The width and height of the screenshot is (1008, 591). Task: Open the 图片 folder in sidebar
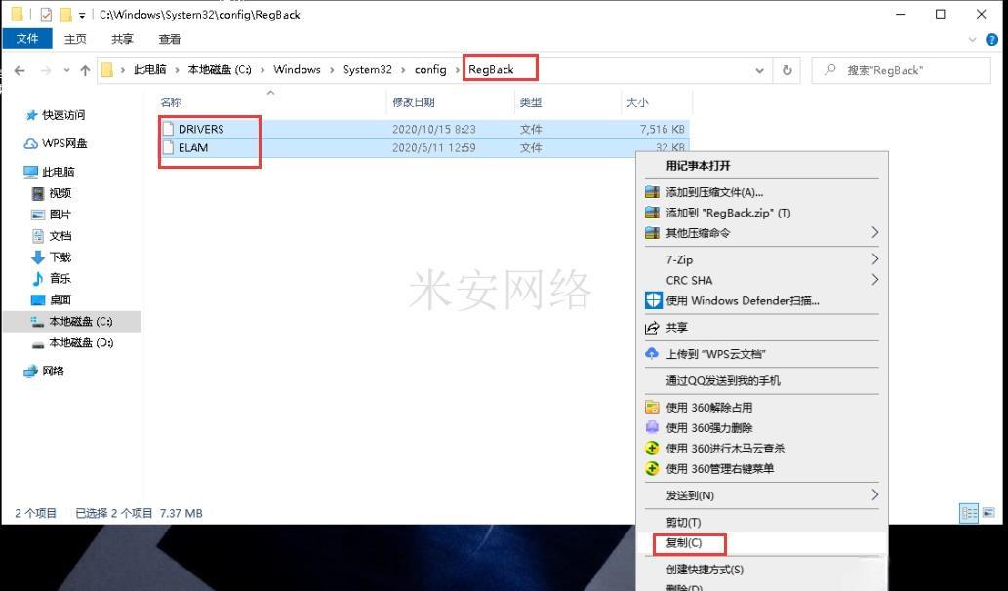click(60, 215)
